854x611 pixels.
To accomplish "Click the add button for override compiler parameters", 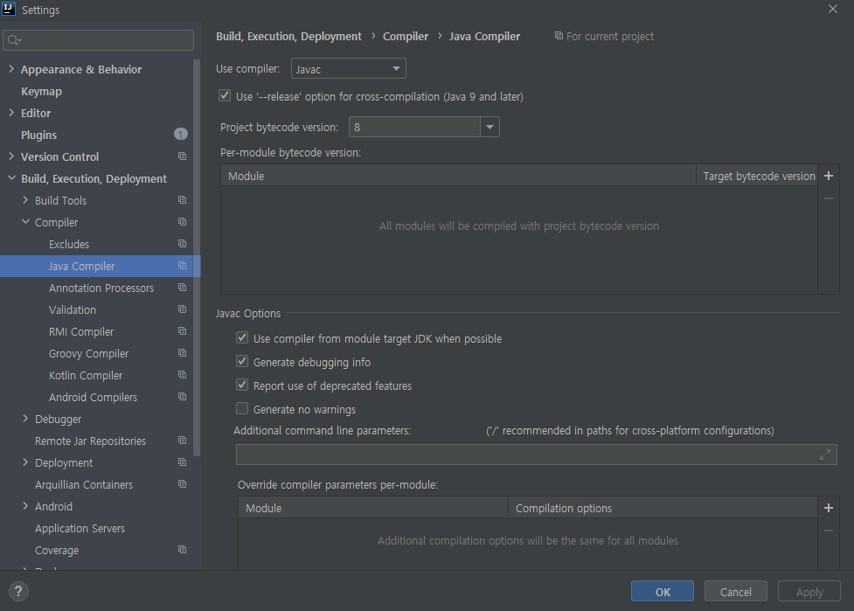I will coord(829,508).
